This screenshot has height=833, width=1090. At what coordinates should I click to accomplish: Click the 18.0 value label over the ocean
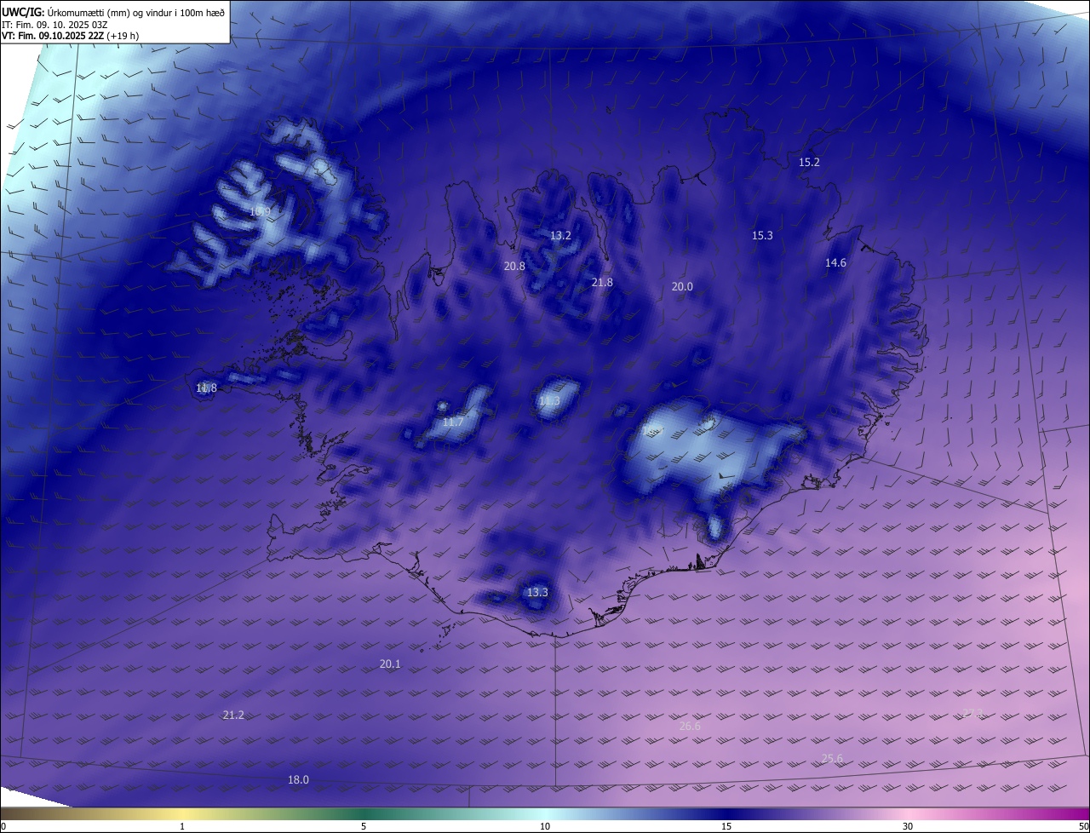tap(298, 779)
